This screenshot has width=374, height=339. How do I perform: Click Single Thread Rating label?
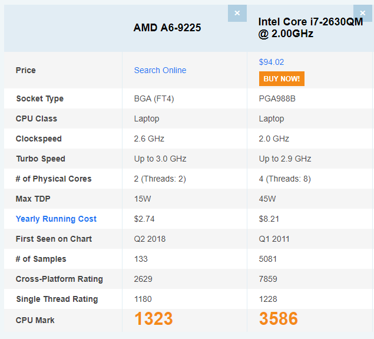[57, 299]
